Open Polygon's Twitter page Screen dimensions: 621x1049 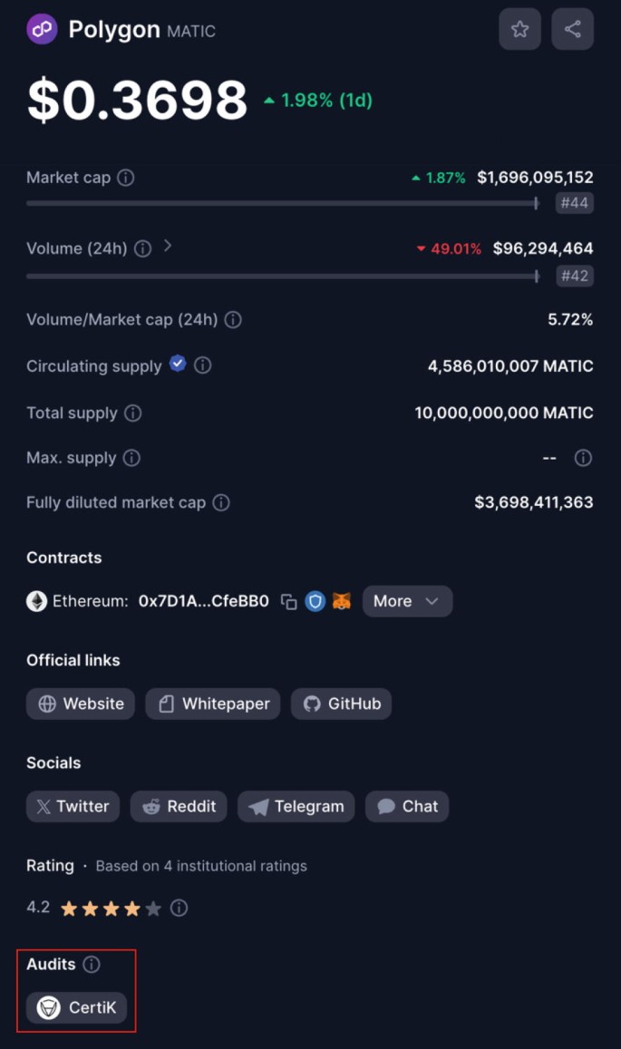pyautogui.click(x=73, y=806)
